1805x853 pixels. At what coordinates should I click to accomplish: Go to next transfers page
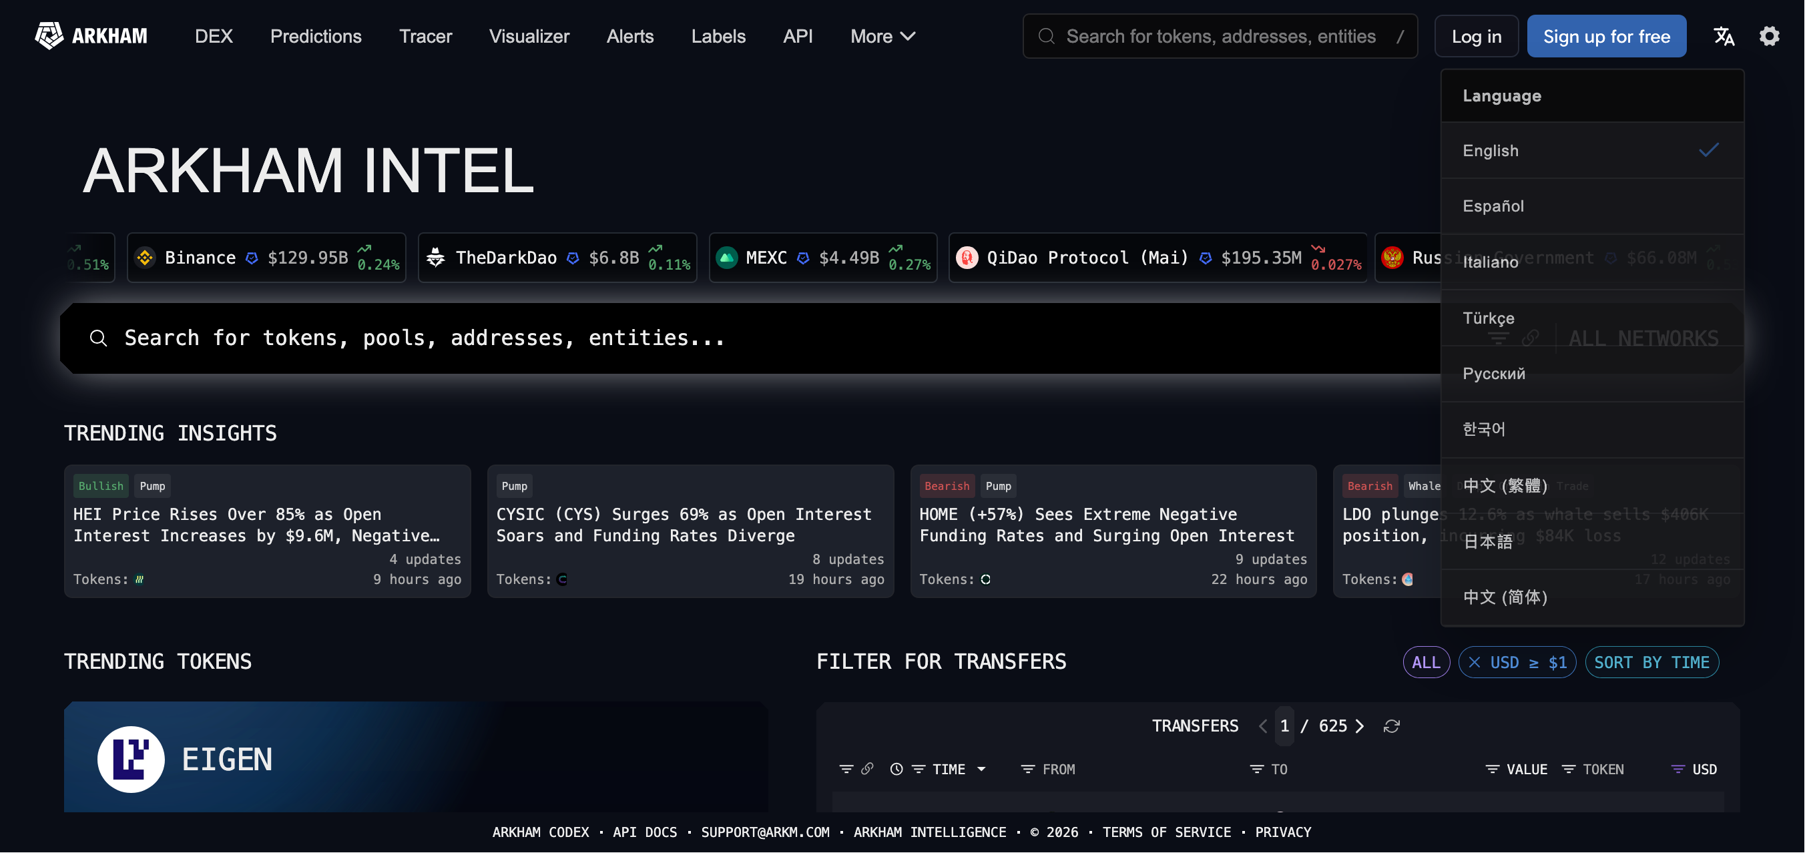(x=1359, y=726)
